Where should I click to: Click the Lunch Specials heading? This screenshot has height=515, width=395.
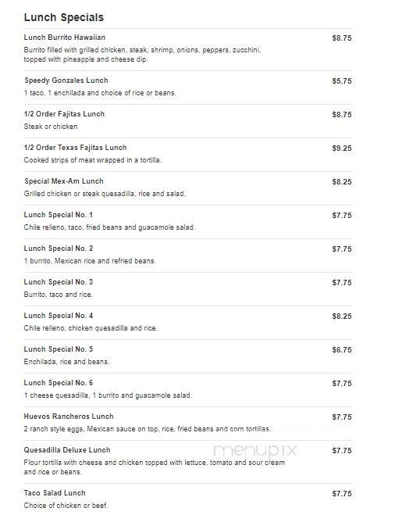click(64, 17)
